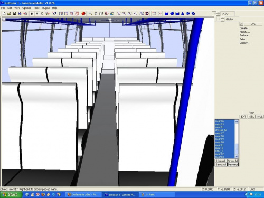Image resolution: width=264 pixels, height=198 pixels.
Task: Expand the Surface... command group
Action: (x=245, y=35)
